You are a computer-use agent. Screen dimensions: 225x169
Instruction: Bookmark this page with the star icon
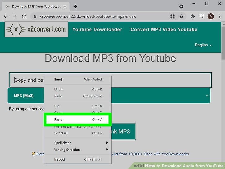[x=181, y=16]
